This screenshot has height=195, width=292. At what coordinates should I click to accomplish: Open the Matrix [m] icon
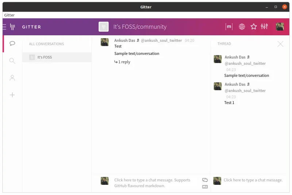tap(229, 27)
